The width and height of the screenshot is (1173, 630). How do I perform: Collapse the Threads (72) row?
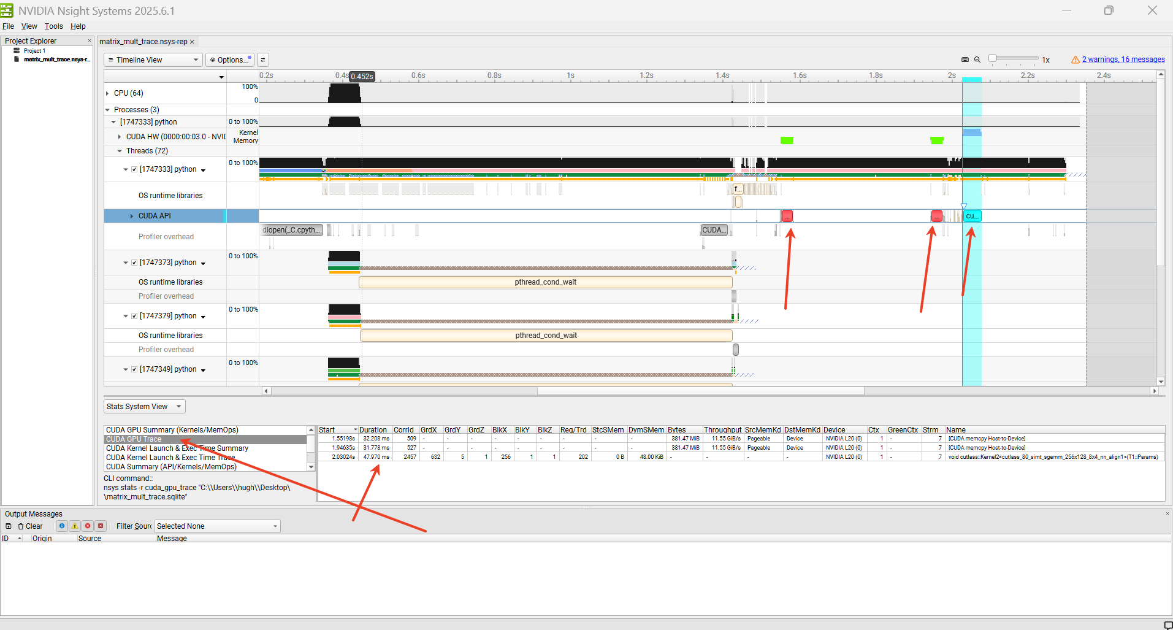pos(120,151)
